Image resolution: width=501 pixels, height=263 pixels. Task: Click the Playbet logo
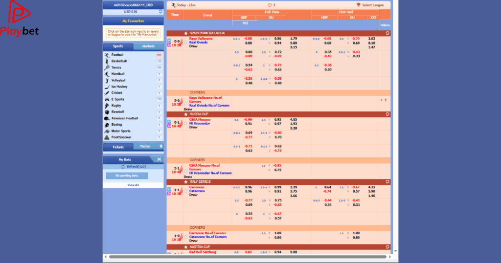(x=19, y=18)
